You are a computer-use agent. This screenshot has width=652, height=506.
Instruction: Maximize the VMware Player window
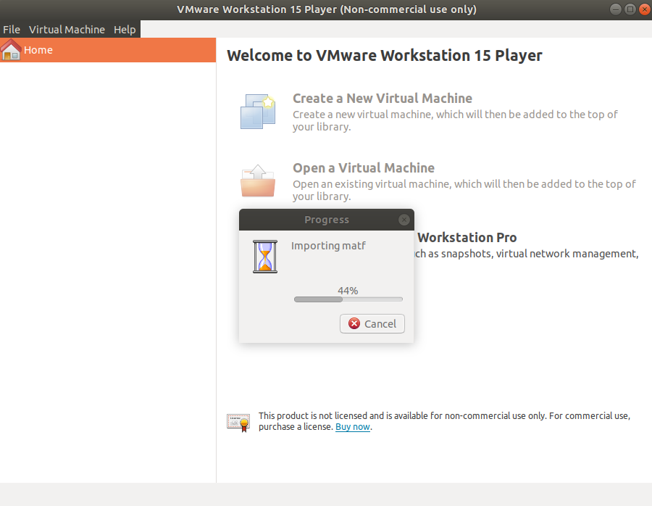pos(630,9)
